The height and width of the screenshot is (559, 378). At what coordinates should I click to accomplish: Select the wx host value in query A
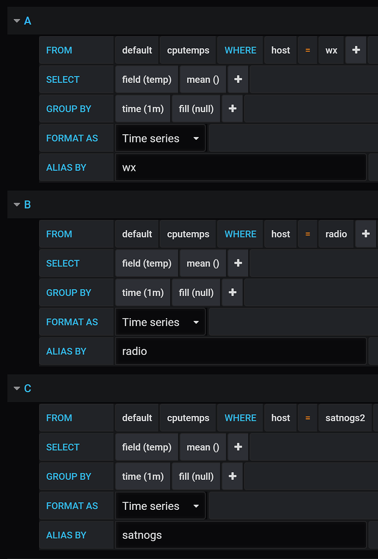(x=331, y=50)
